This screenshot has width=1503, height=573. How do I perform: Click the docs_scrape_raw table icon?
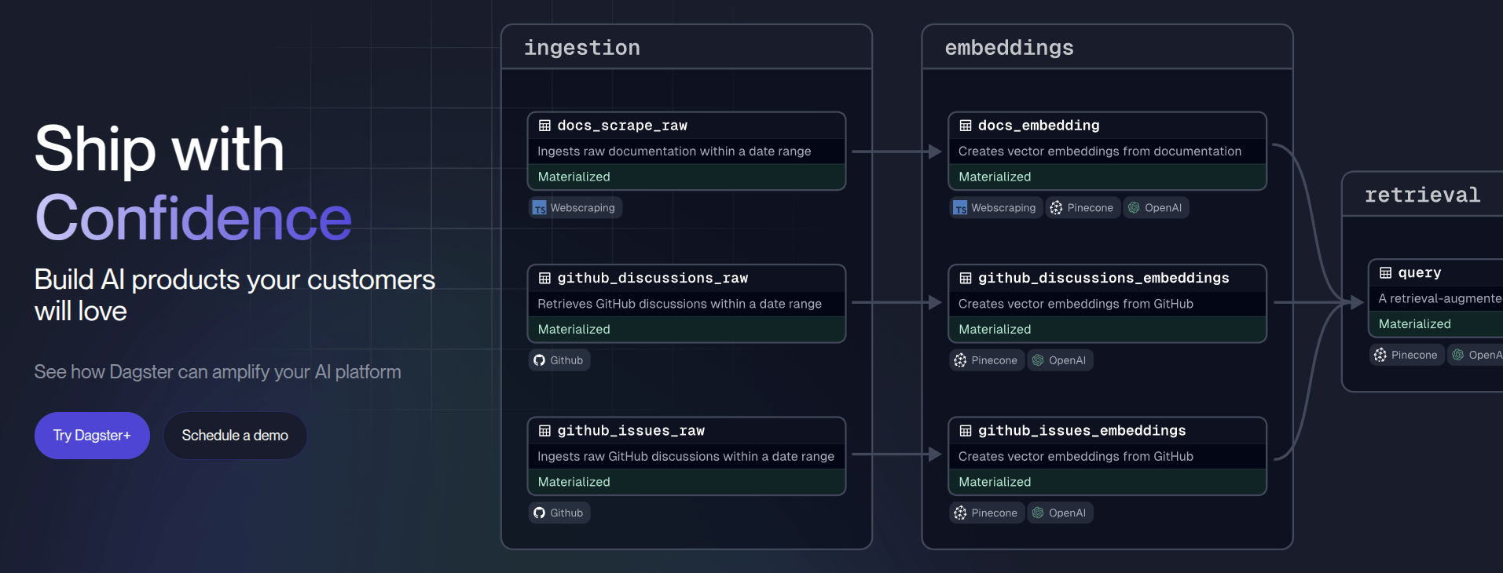(x=544, y=126)
